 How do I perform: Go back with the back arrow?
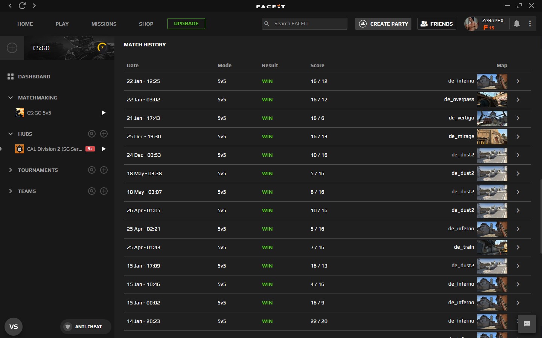(10, 6)
